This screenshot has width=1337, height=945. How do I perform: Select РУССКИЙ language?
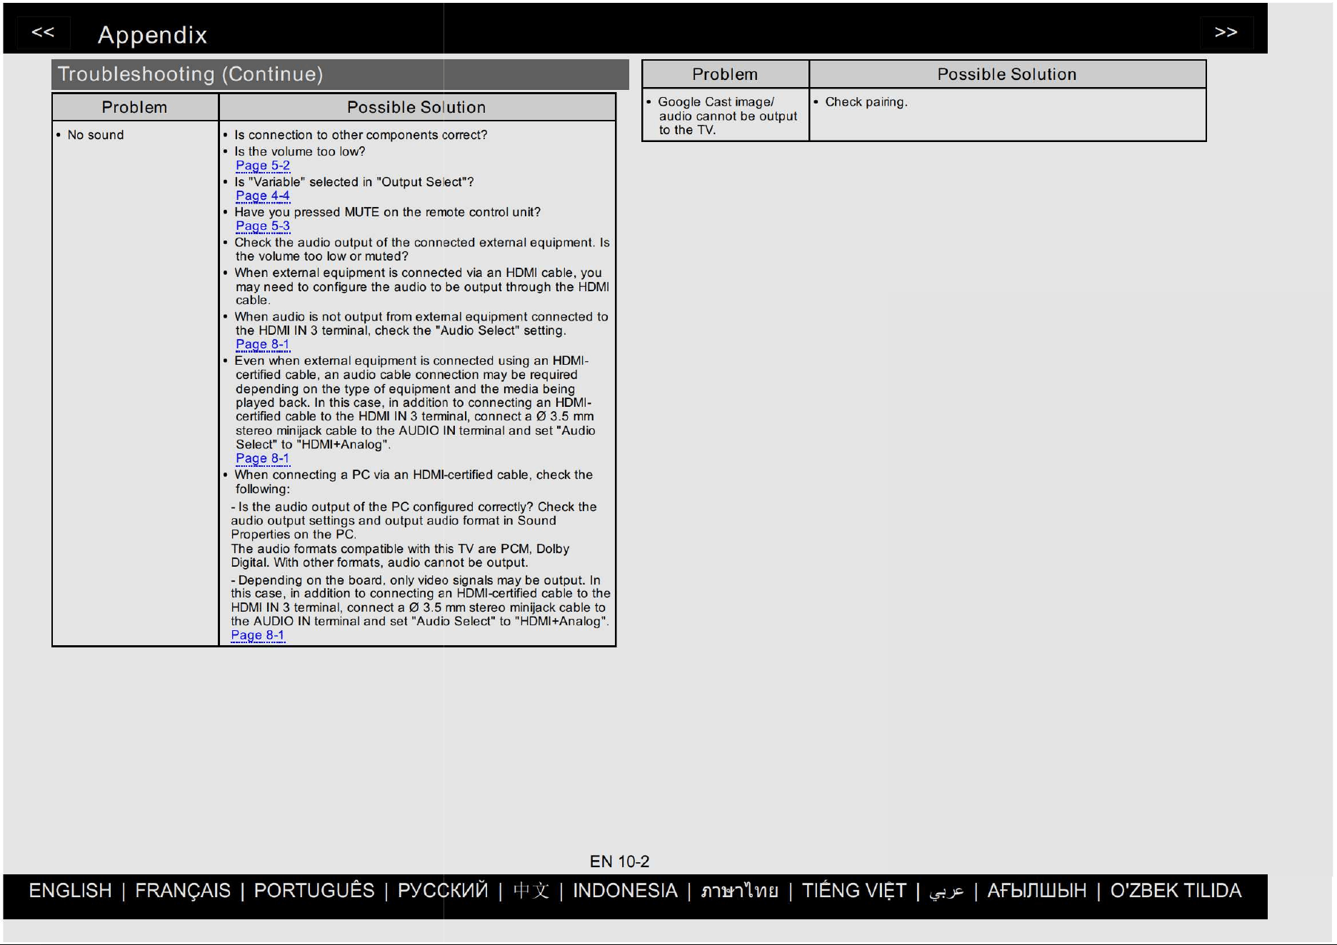443,891
